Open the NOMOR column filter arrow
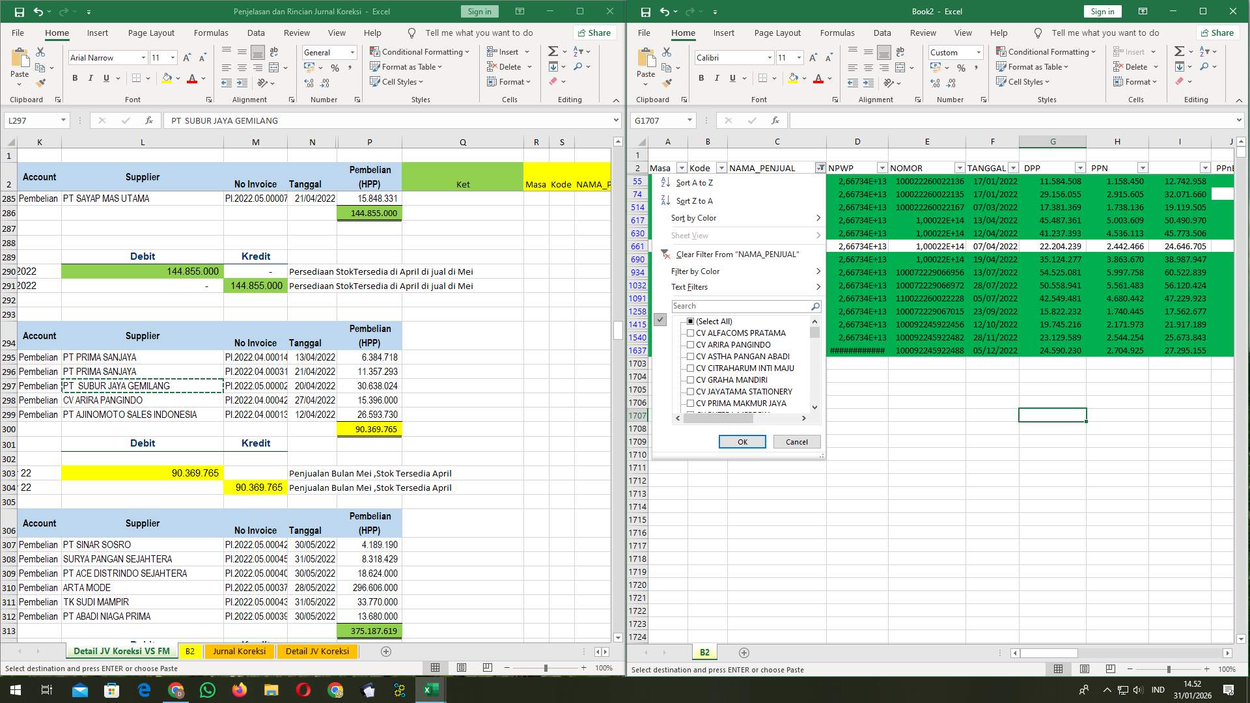The height and width of the screenshot is (703, 1250). (x=960, y=167)
